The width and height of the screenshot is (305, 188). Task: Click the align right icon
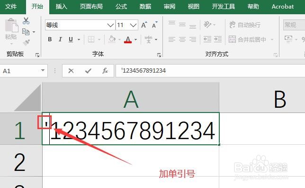[x=193, y=39]
